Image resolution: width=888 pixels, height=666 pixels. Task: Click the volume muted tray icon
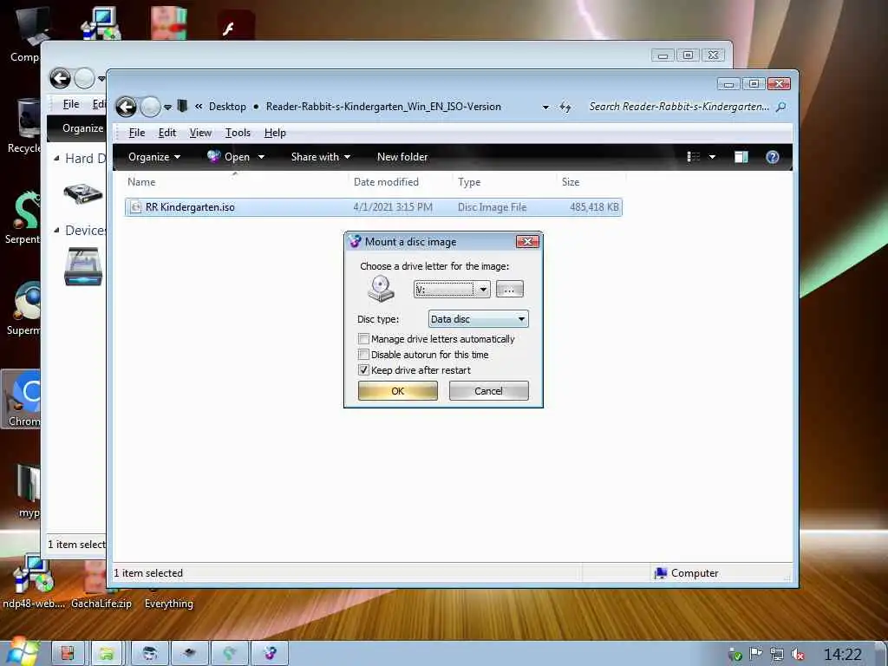(x=798, y=655)
